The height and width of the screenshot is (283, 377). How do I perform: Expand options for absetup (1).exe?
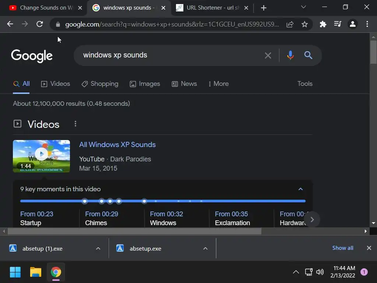coord(98,248)
